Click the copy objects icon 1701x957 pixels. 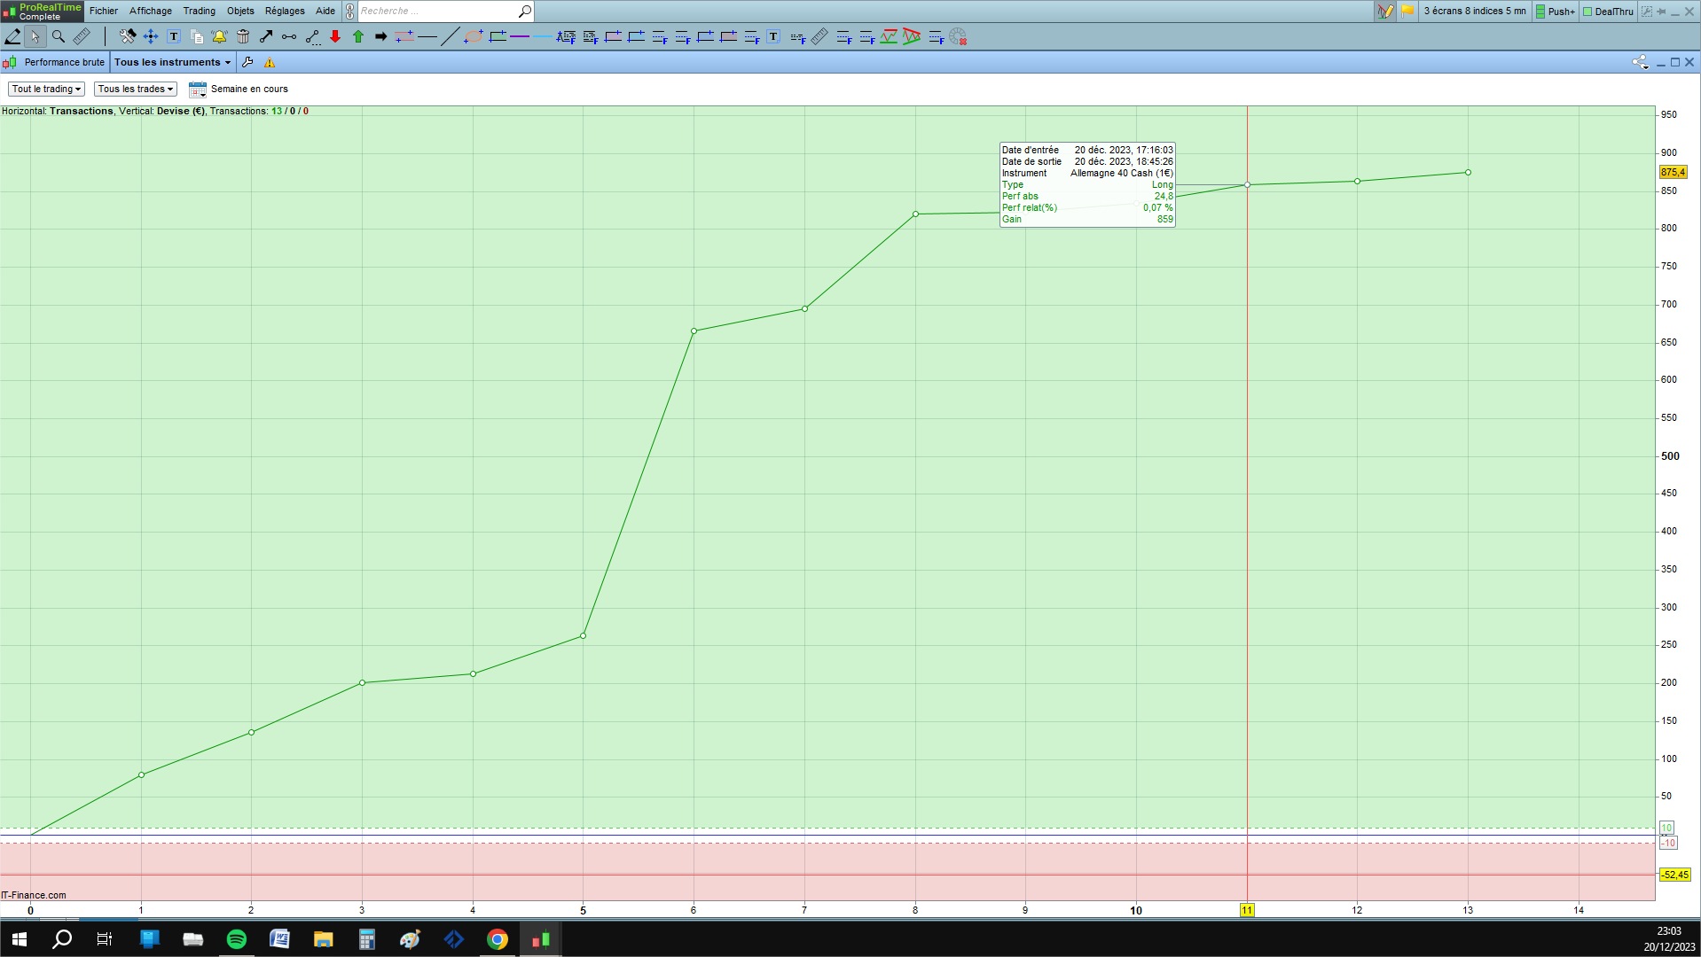(x=197, y=36)
